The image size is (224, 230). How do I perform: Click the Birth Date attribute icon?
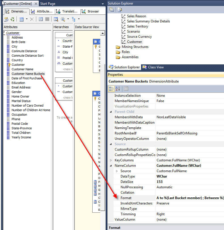click(x=8, y=42)
